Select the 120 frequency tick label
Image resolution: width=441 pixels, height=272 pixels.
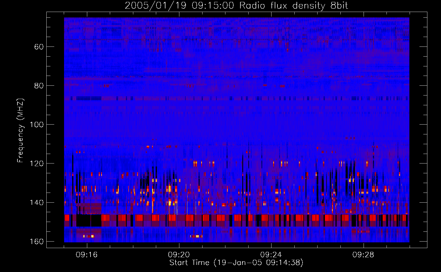[36, 163]
